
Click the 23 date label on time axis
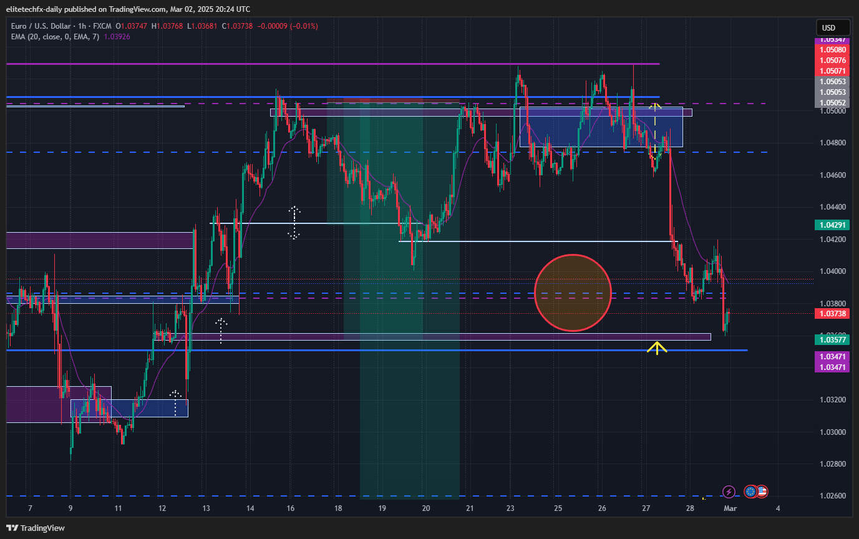(510, 508)
